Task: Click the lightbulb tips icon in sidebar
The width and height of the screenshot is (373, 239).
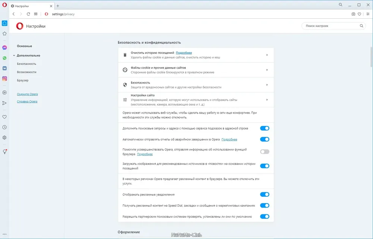Action: click(4, 152)
